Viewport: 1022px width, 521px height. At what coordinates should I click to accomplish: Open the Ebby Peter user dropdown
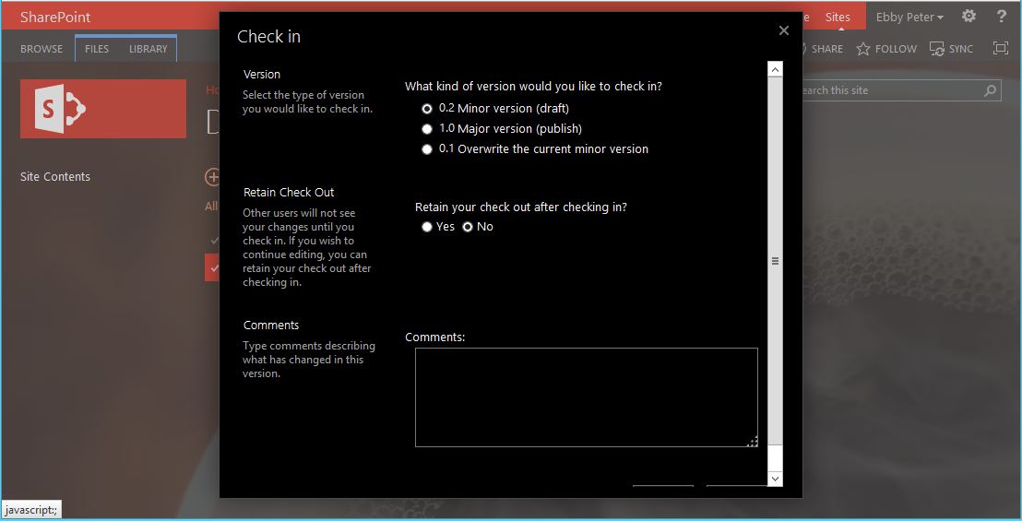tap(909, 18)
